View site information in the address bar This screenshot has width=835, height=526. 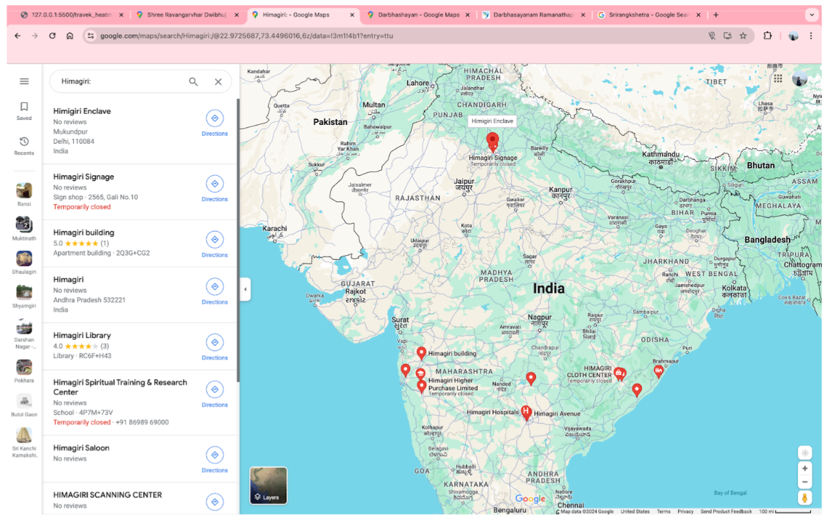(91, 36)
